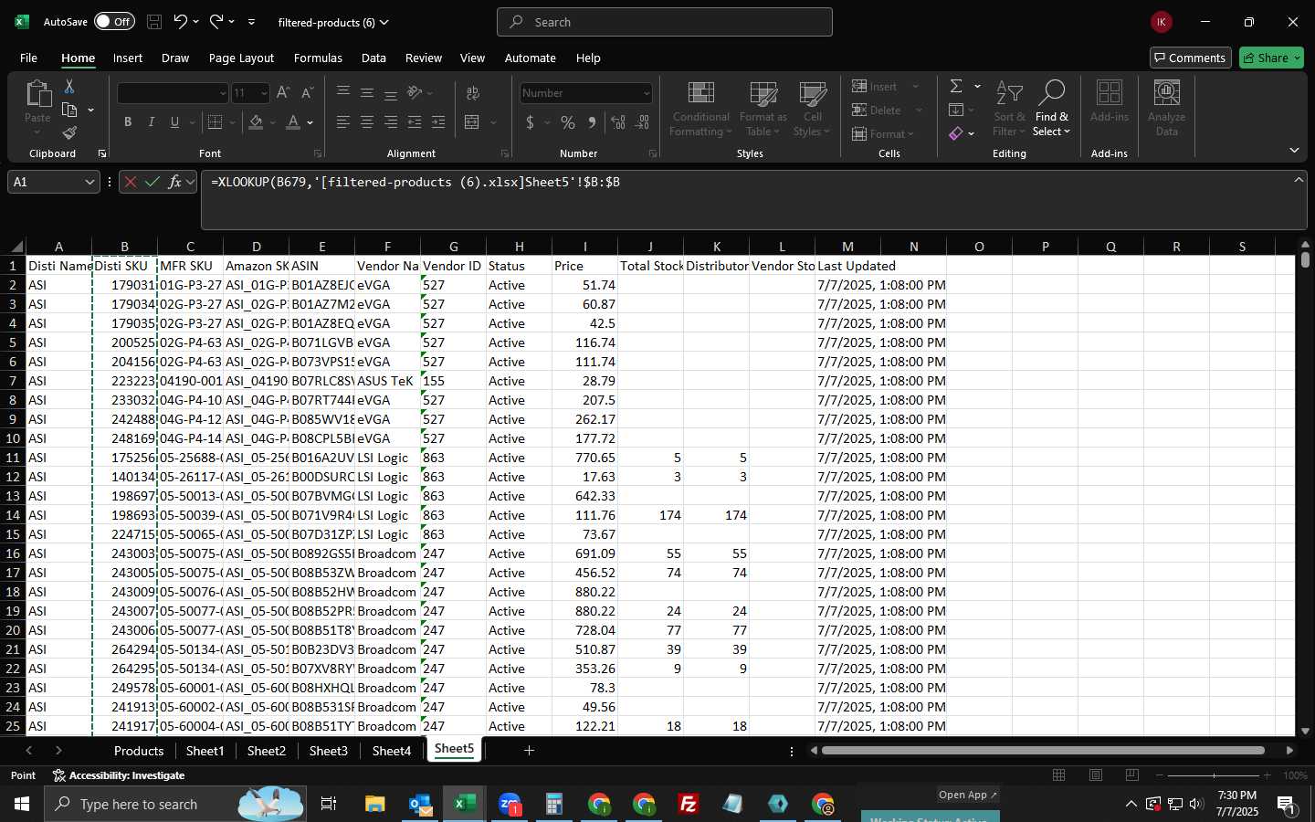
Task: Toggle Align Left
Action: [343, 121]
